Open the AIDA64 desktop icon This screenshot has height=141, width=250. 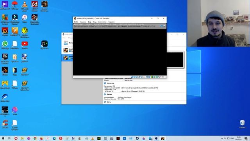coord(35,6)
